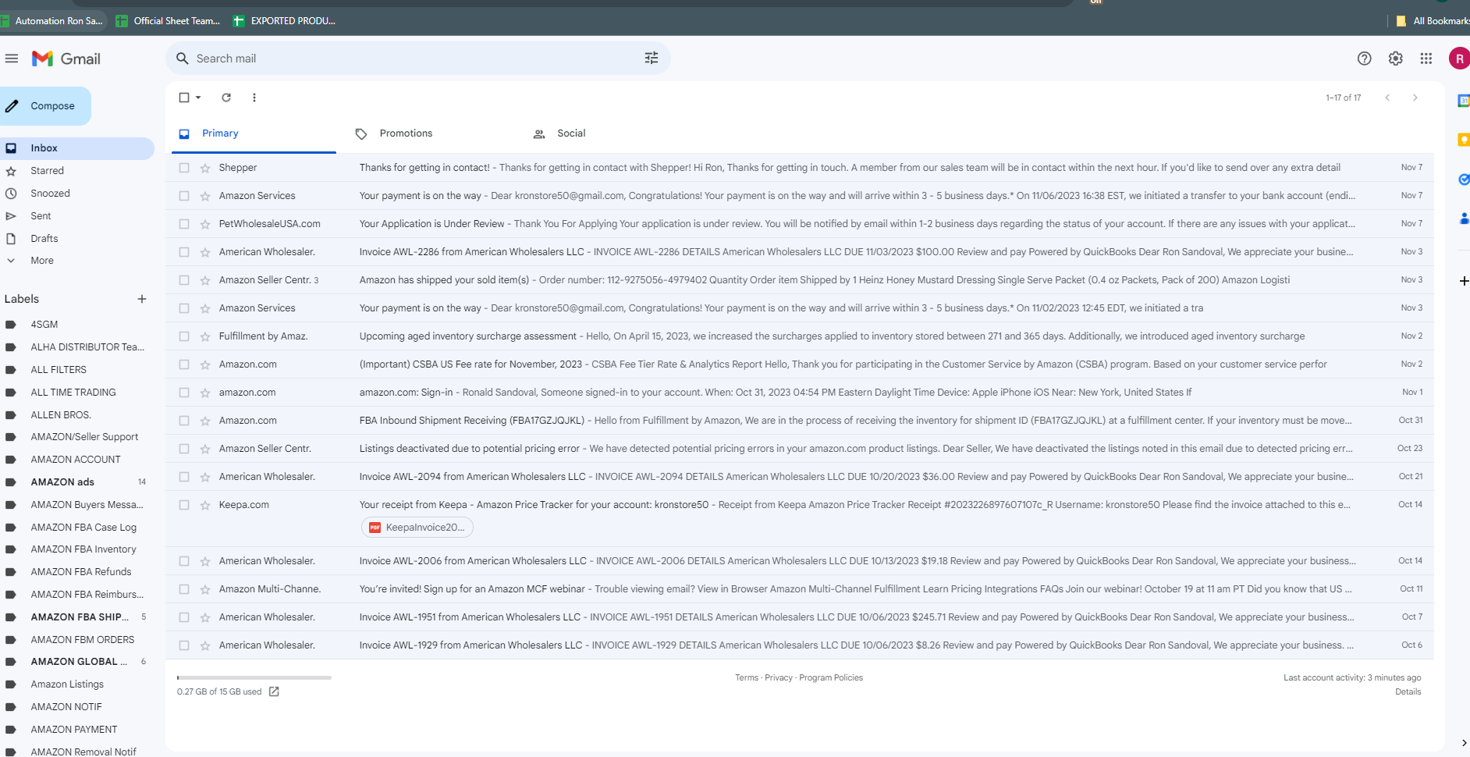The width and height of the screenshot is (1470, 757).
Task: Open the Support help icon
Action: [1365, 59]
